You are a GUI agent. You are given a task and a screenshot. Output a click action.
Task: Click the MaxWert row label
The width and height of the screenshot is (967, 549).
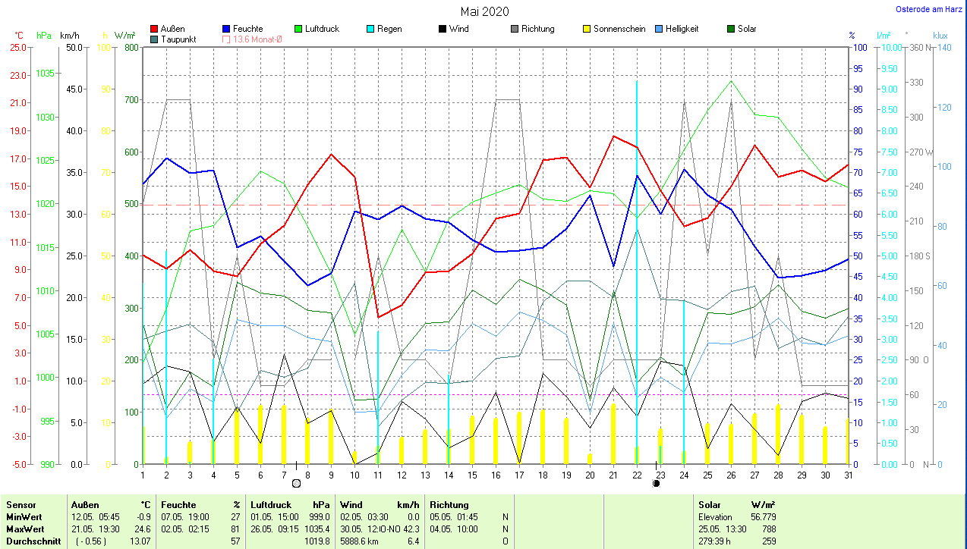click(25, 529)
